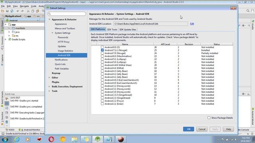Click the magnifier in settings search box
This screenshot has height=143, width=255.
[x=49, y=14]
